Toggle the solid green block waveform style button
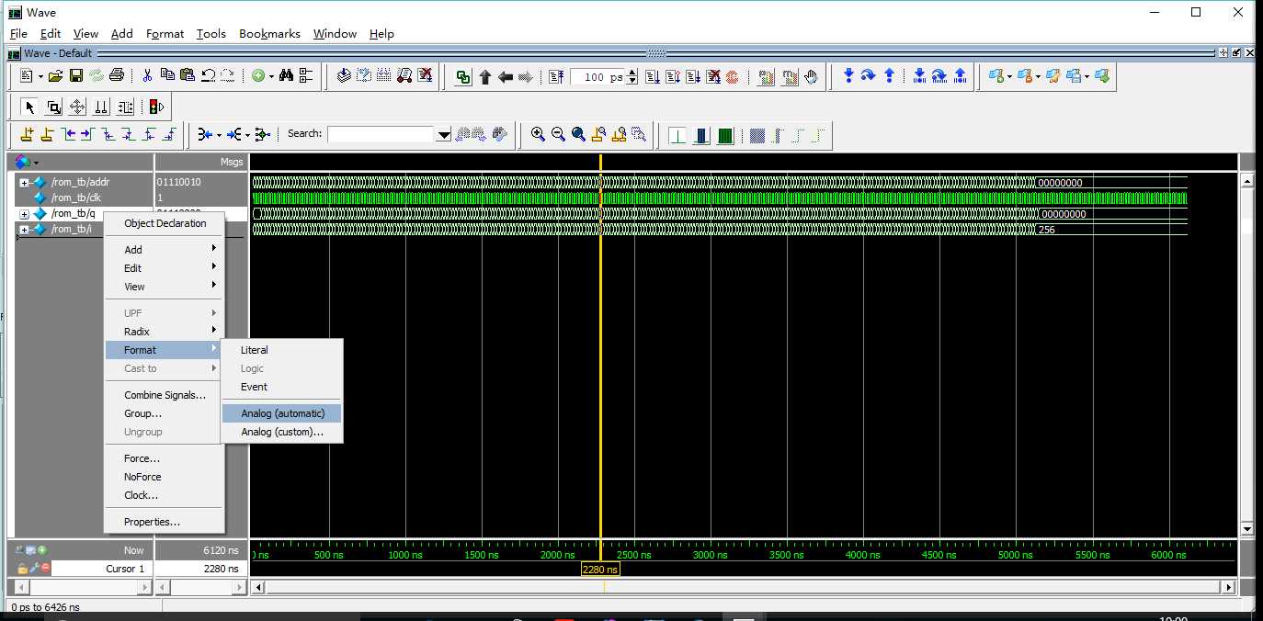This screenshot has height=621, width=1263. click(725, 135)
